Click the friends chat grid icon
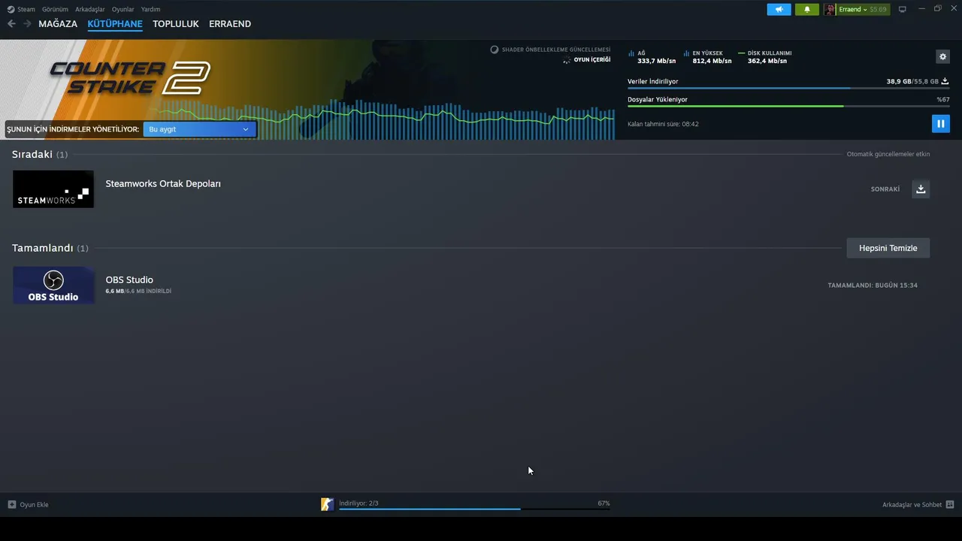The image size is (962, 541). pos(950,505)
